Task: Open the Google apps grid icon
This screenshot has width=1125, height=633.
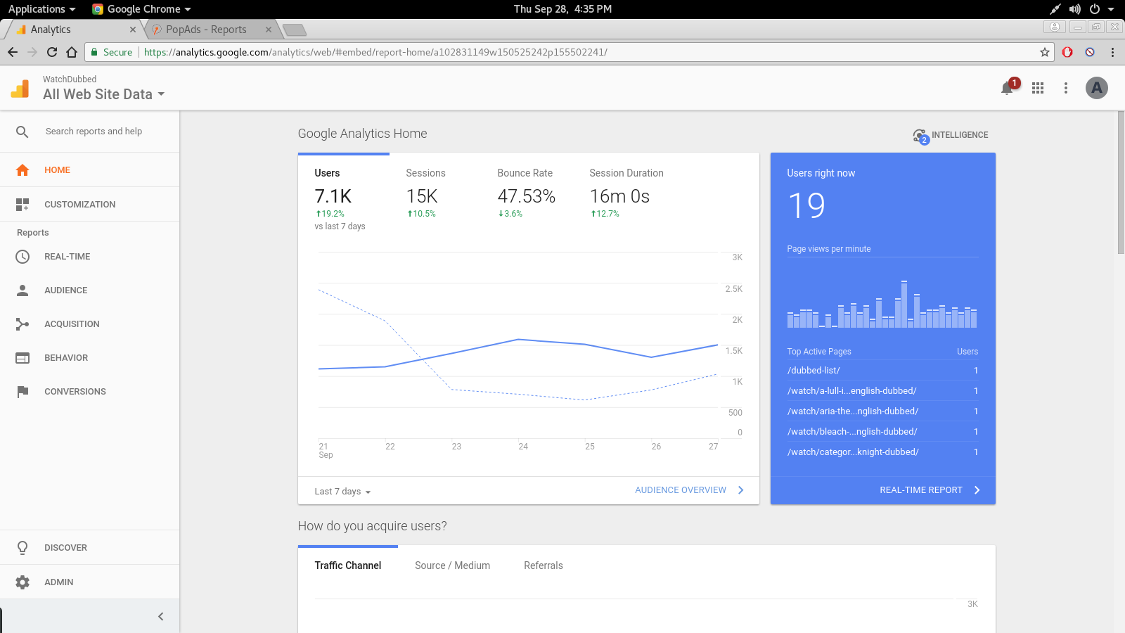Action: pyautogui.click(x=1038, y=88)
